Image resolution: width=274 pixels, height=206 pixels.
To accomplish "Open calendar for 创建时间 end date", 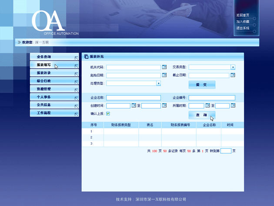I will click(164, 105).
